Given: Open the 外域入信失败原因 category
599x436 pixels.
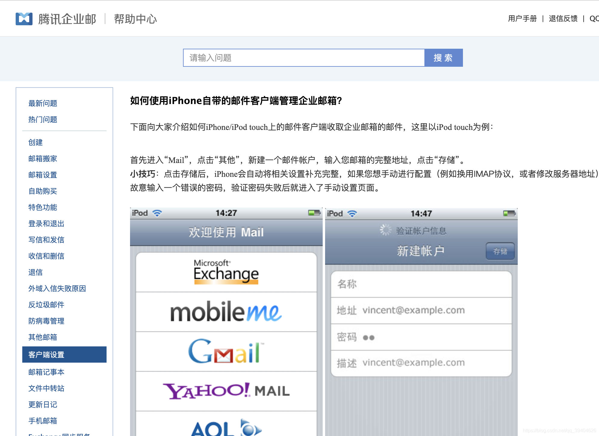Looking at the screenshot, I should click(57, 288).
